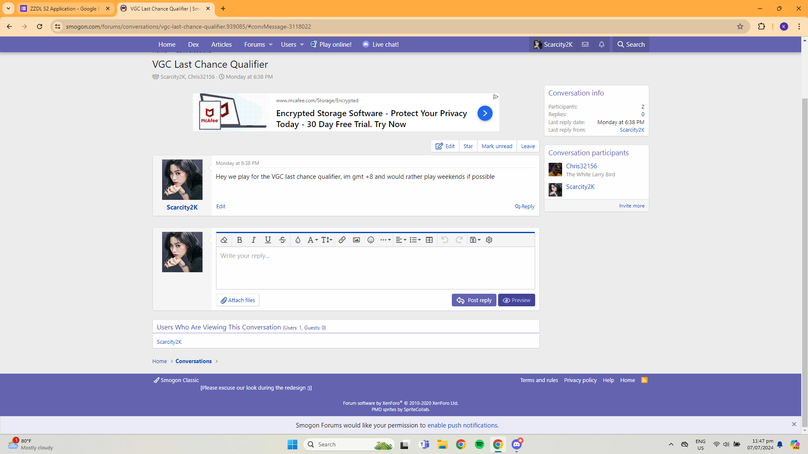Image resolution: width=808 pixels, height=454 pixels.
Task: Toggle strikethrough formatting
Action: pos(282,240)
